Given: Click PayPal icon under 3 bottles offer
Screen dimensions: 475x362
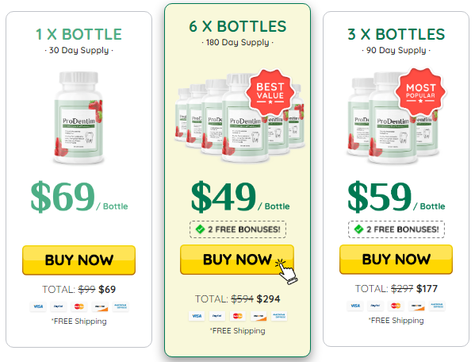Looking at the screenshot, I should [375, 306].
